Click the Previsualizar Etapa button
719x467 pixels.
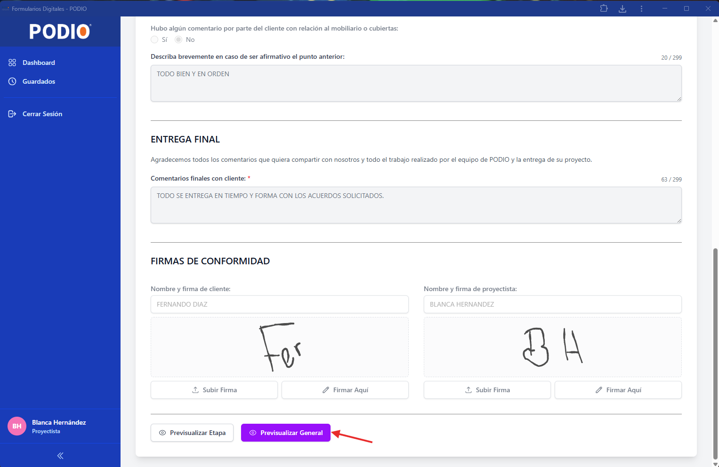point(192,433)
